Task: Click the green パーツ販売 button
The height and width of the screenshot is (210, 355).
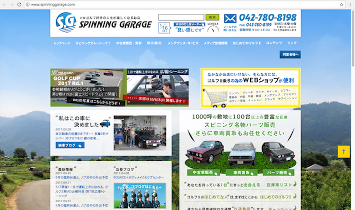Action: (278, 172)
